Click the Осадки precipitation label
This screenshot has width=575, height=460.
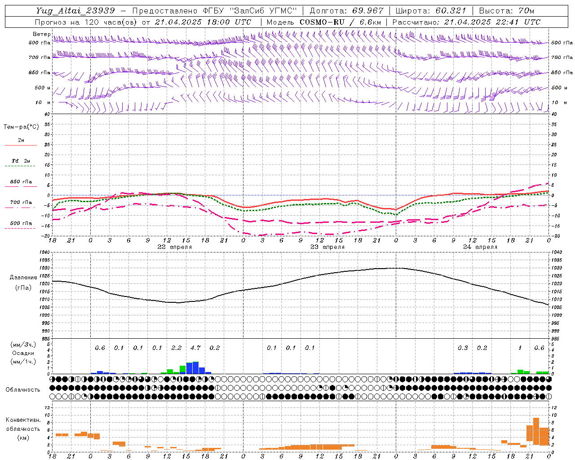(x=23, y=353)
